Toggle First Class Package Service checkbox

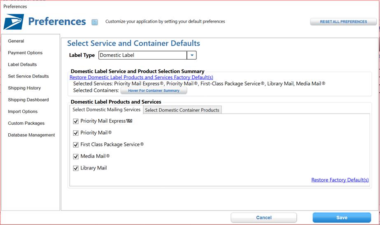pos(76,145)
